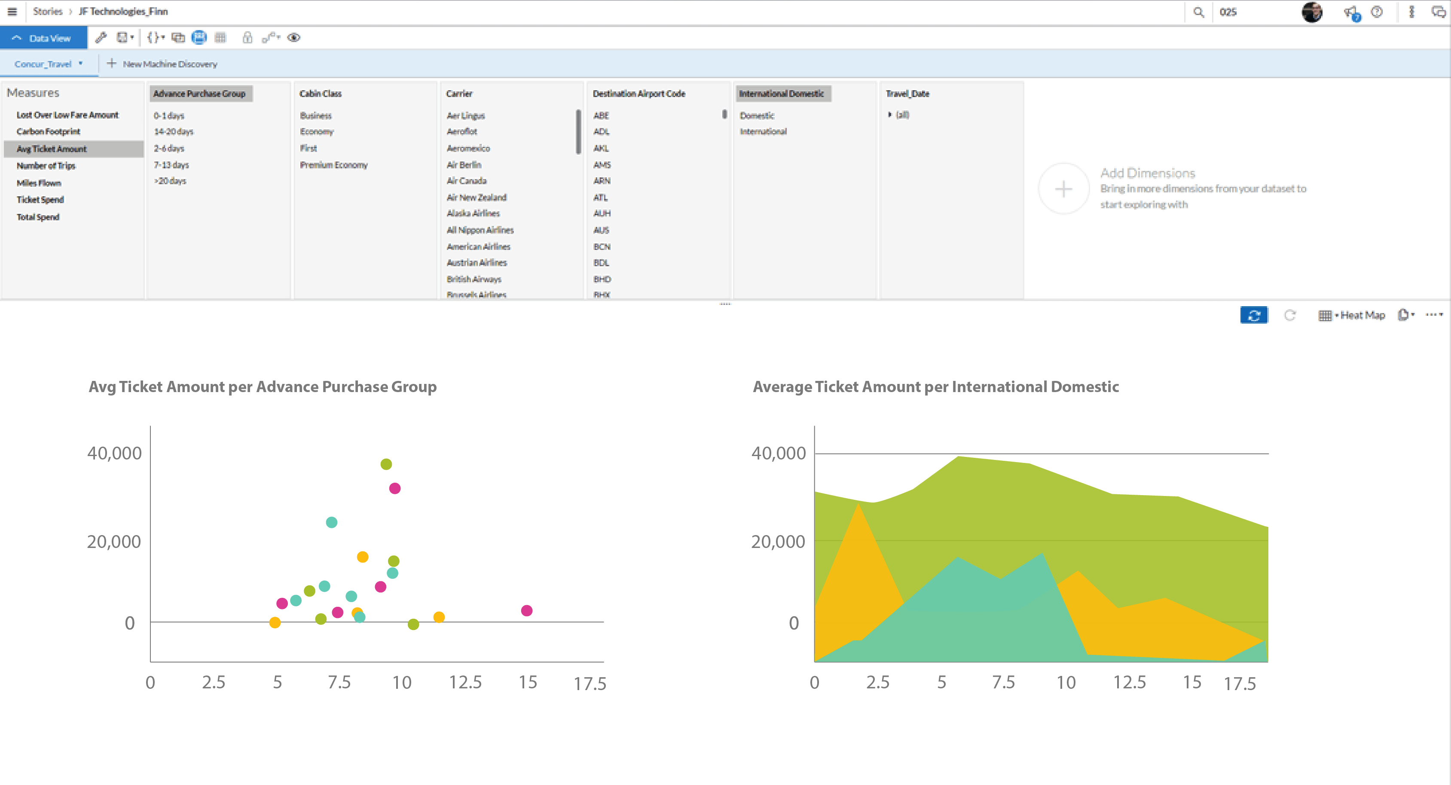Click the wrench tools icon
The image size is (1451, 785).
click(x=101, y=38)
